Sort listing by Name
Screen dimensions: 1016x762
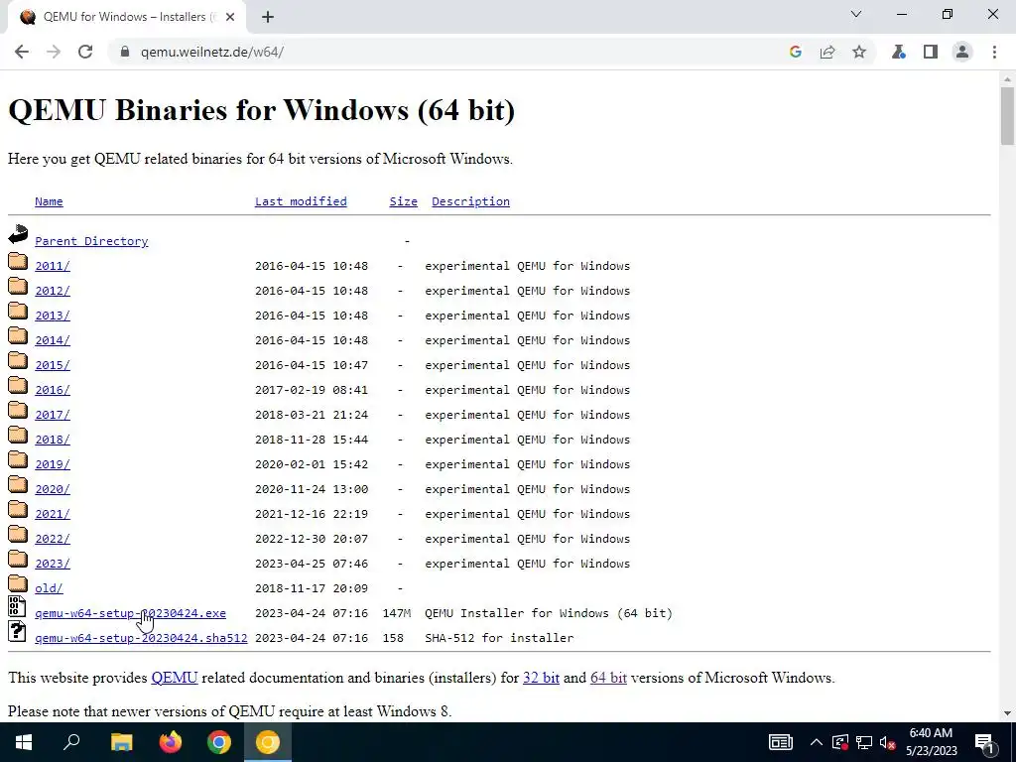point(49,201)
